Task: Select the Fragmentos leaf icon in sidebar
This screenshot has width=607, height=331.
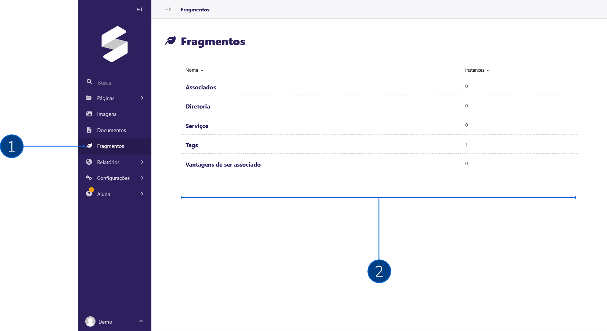Action: point(89,146)
